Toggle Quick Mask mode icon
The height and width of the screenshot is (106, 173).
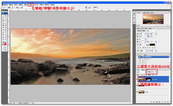coord(5,47)
